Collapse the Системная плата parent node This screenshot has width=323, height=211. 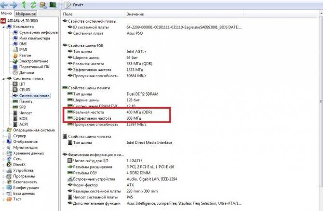coord(3,79)
